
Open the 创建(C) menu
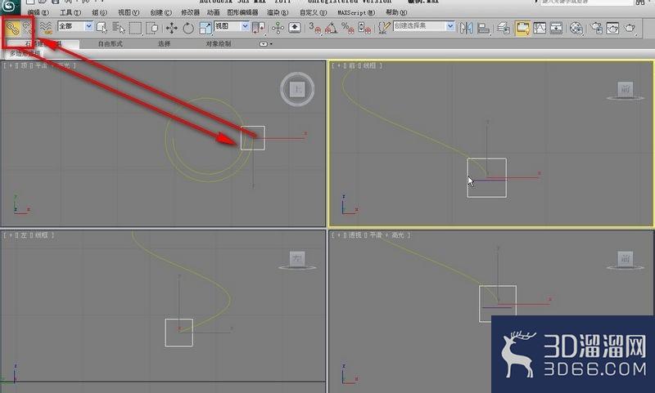[x=160, y=12]
